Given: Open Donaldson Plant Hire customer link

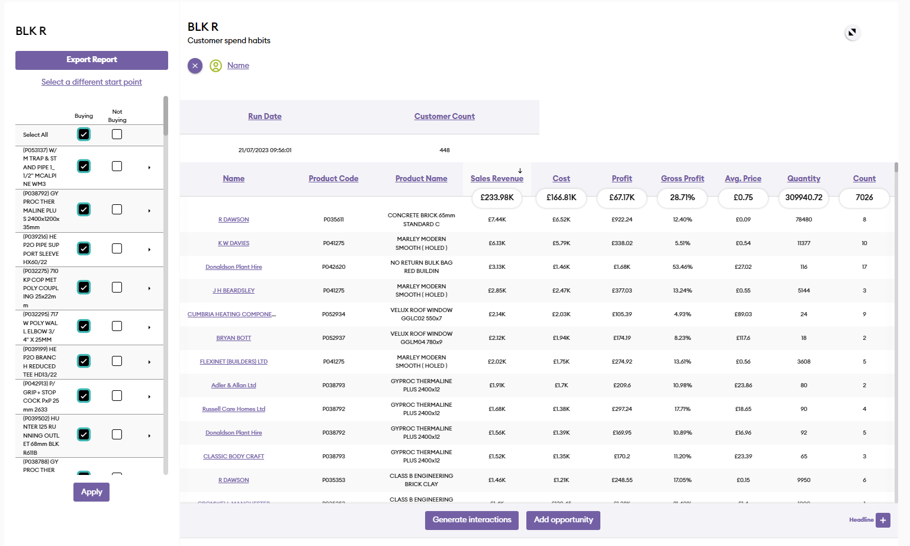Looking at the screenshot, I should point(233,267).
